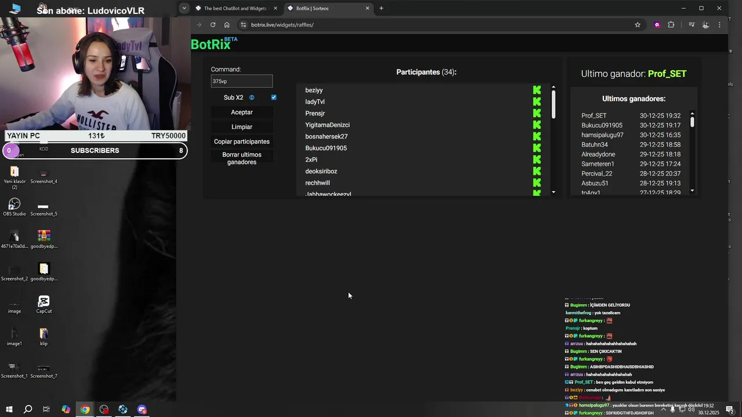Click the Kick icon next to YigitamaDenizci
The width and height of the screenshot is (742, 417).
537,125
